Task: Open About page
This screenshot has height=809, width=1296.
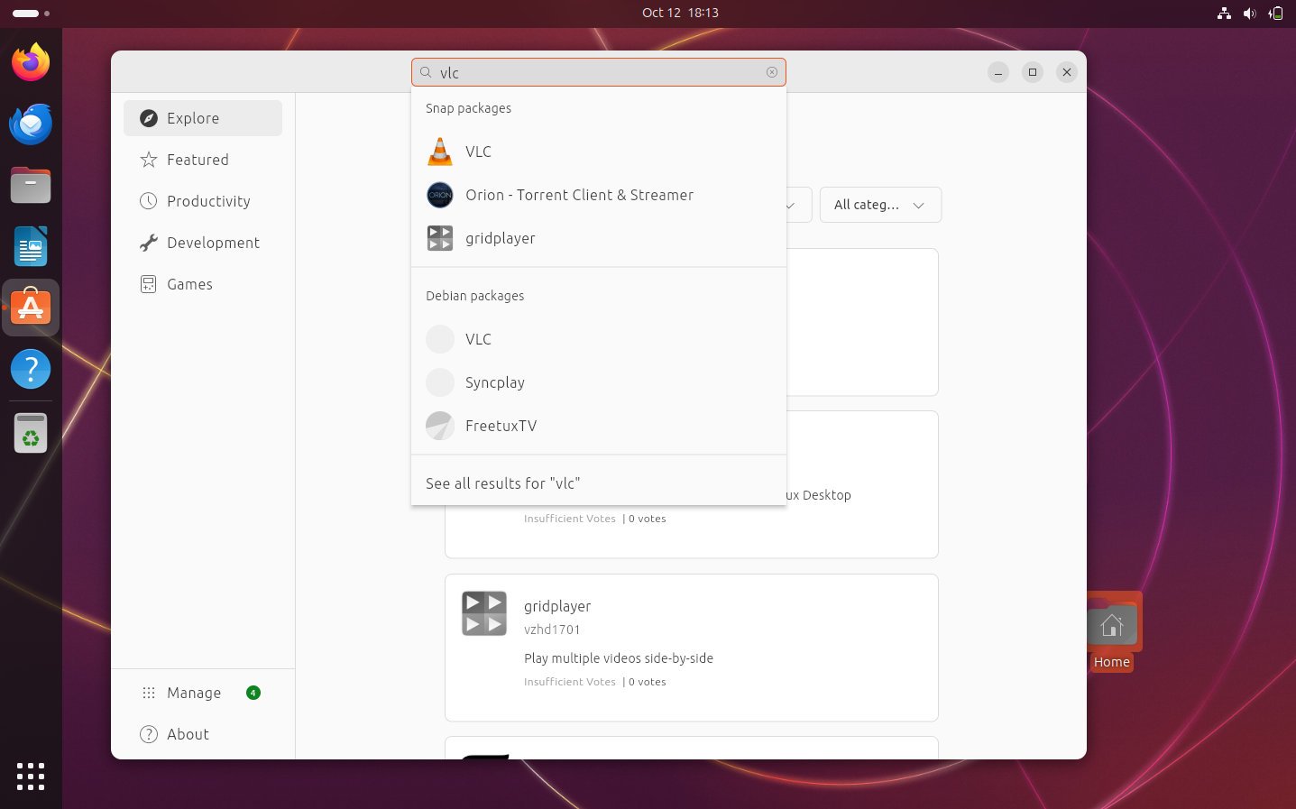Action: pyautogui.click(x=203, y=734)
